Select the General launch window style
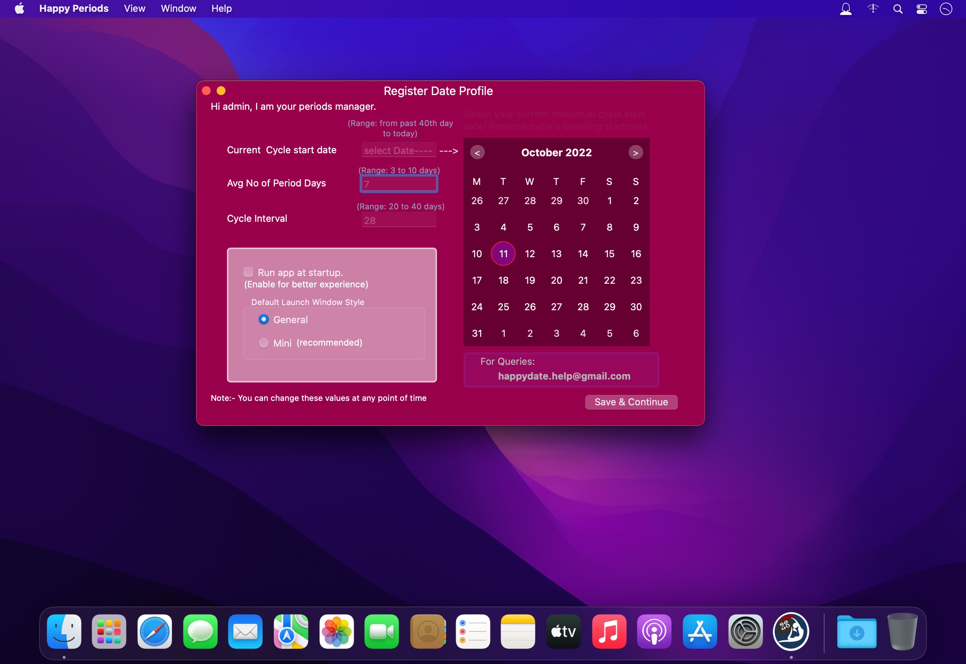 (x=264, y=319)
